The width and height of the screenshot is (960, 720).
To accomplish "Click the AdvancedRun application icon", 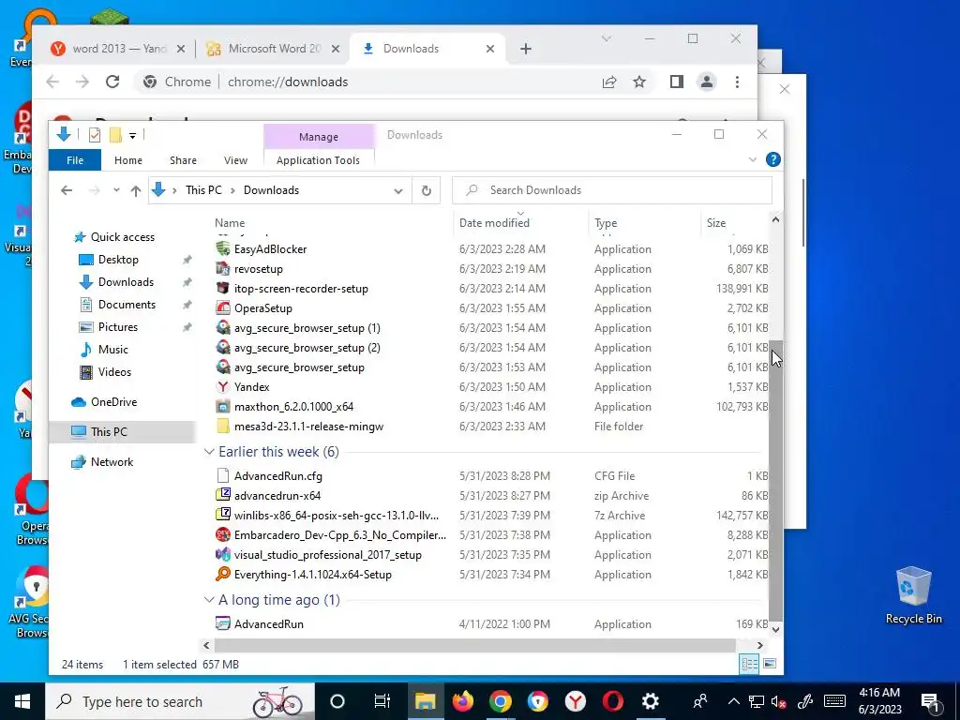I will point(223,623).
